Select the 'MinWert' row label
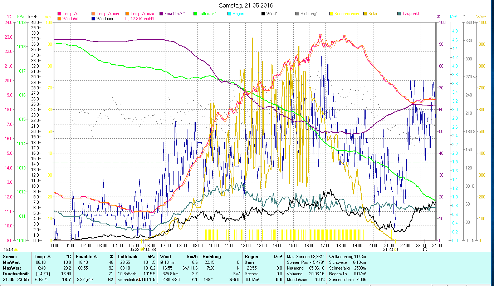494x286 pixels. pos(11,262)
